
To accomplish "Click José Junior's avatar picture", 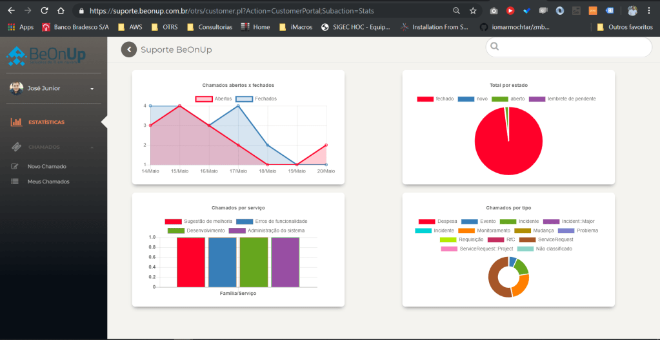I will click(x=17, y=88).
